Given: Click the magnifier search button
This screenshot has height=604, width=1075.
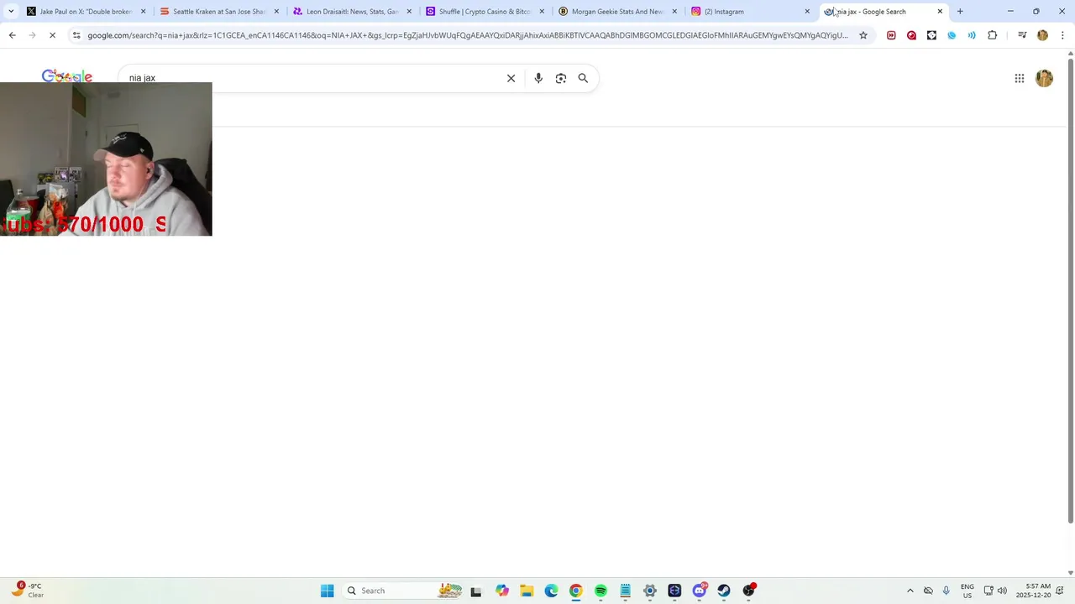Looking at the screenshot, I should (583, 78).
